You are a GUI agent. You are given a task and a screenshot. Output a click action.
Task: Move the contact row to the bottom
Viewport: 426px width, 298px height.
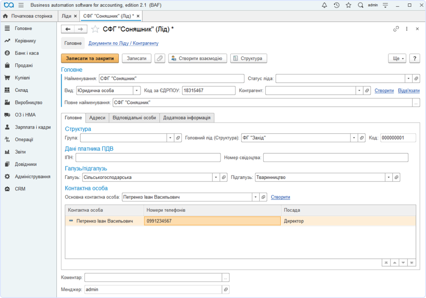click(412, 263)
